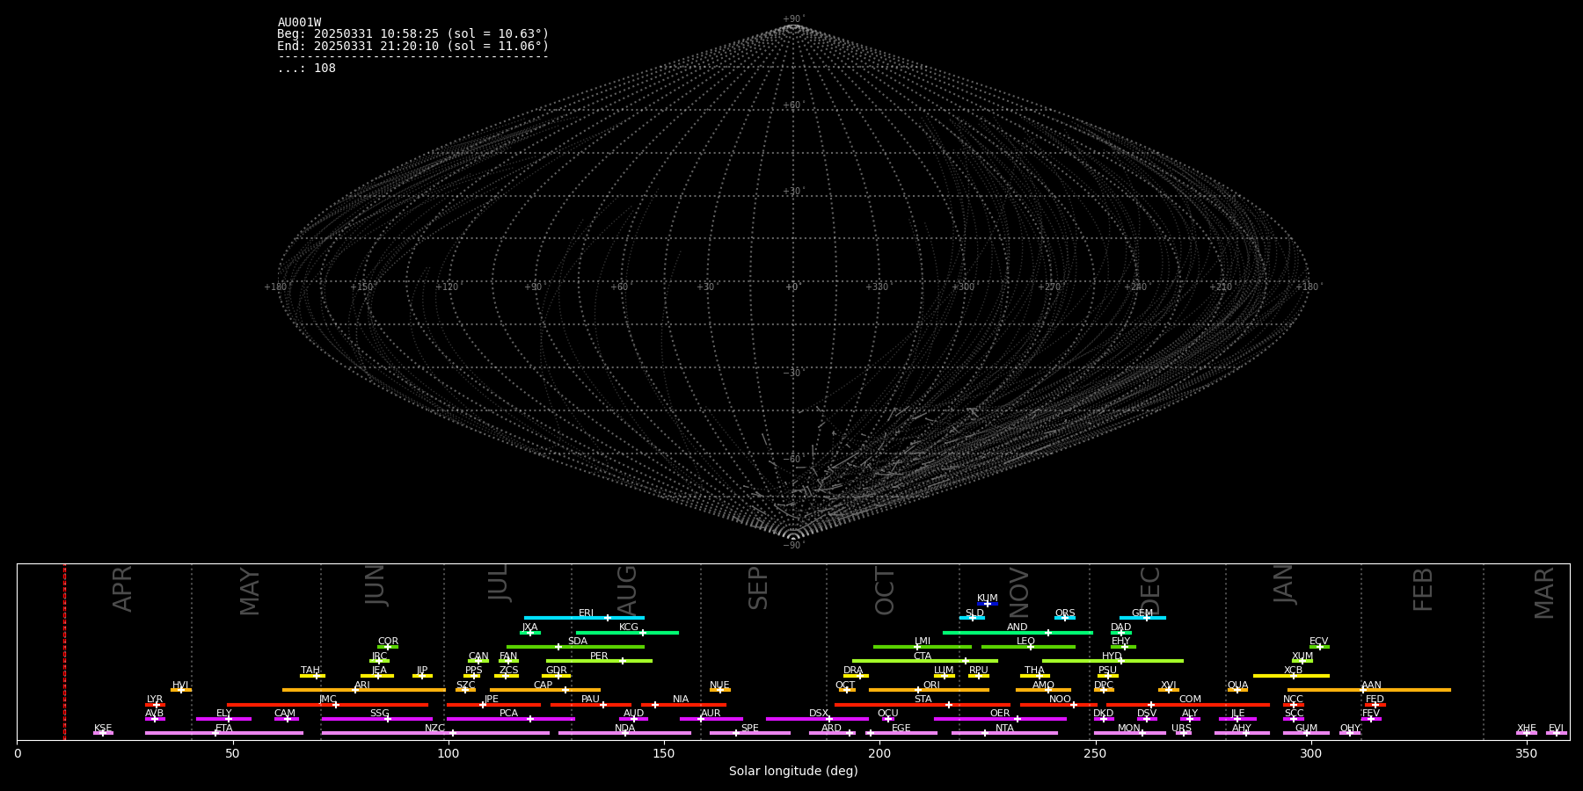This screenshot has height=791, width=1583.
Task: Click the +90° label at map top
Action: 793,19
